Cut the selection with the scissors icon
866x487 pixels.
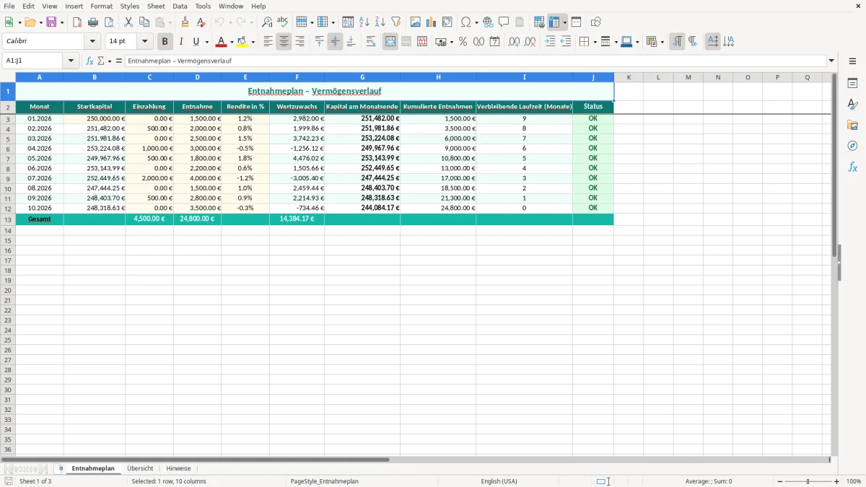click(x=128, y=22)
